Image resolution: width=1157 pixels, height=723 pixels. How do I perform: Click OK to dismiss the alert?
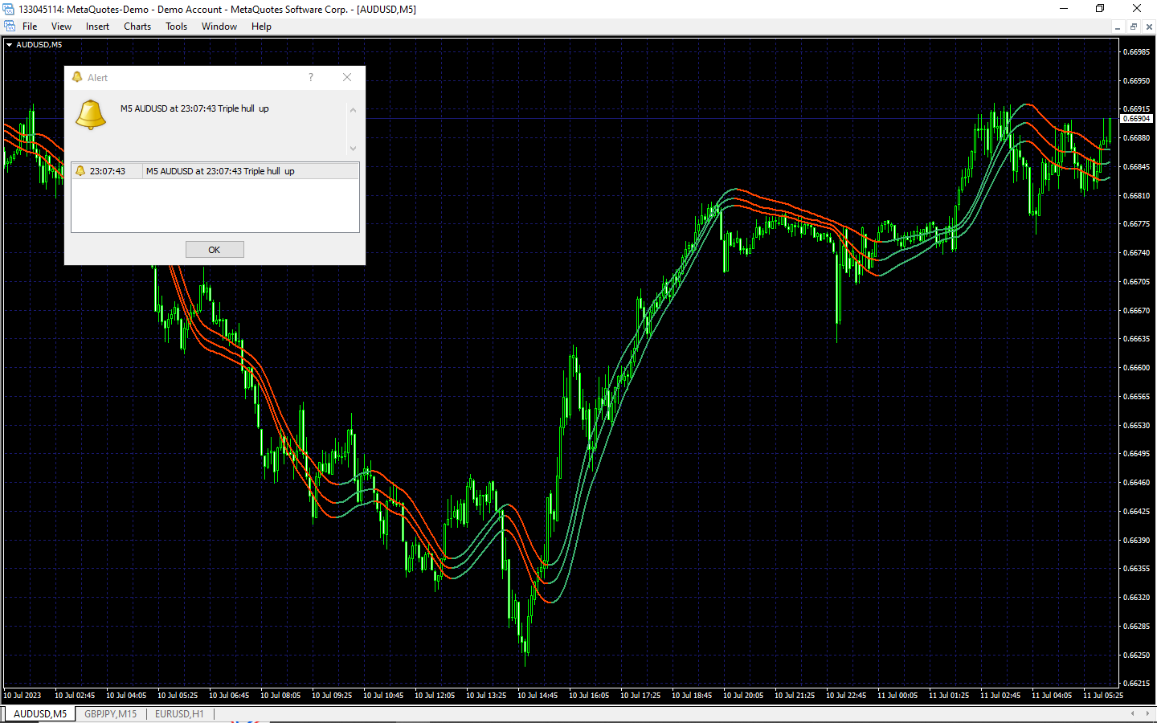(x=215, y=250)
